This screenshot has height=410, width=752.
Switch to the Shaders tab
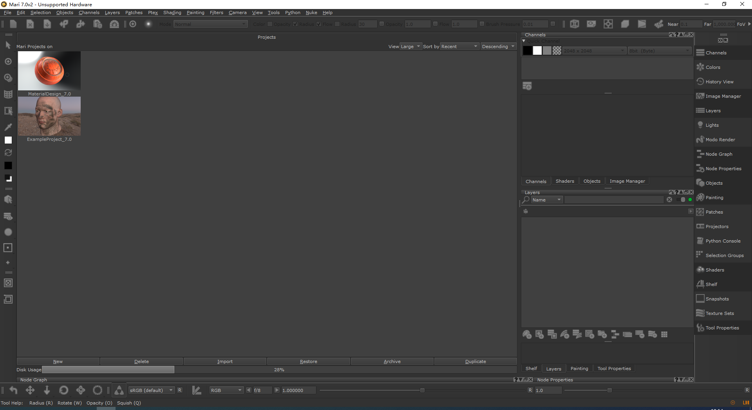coord(564,181)
